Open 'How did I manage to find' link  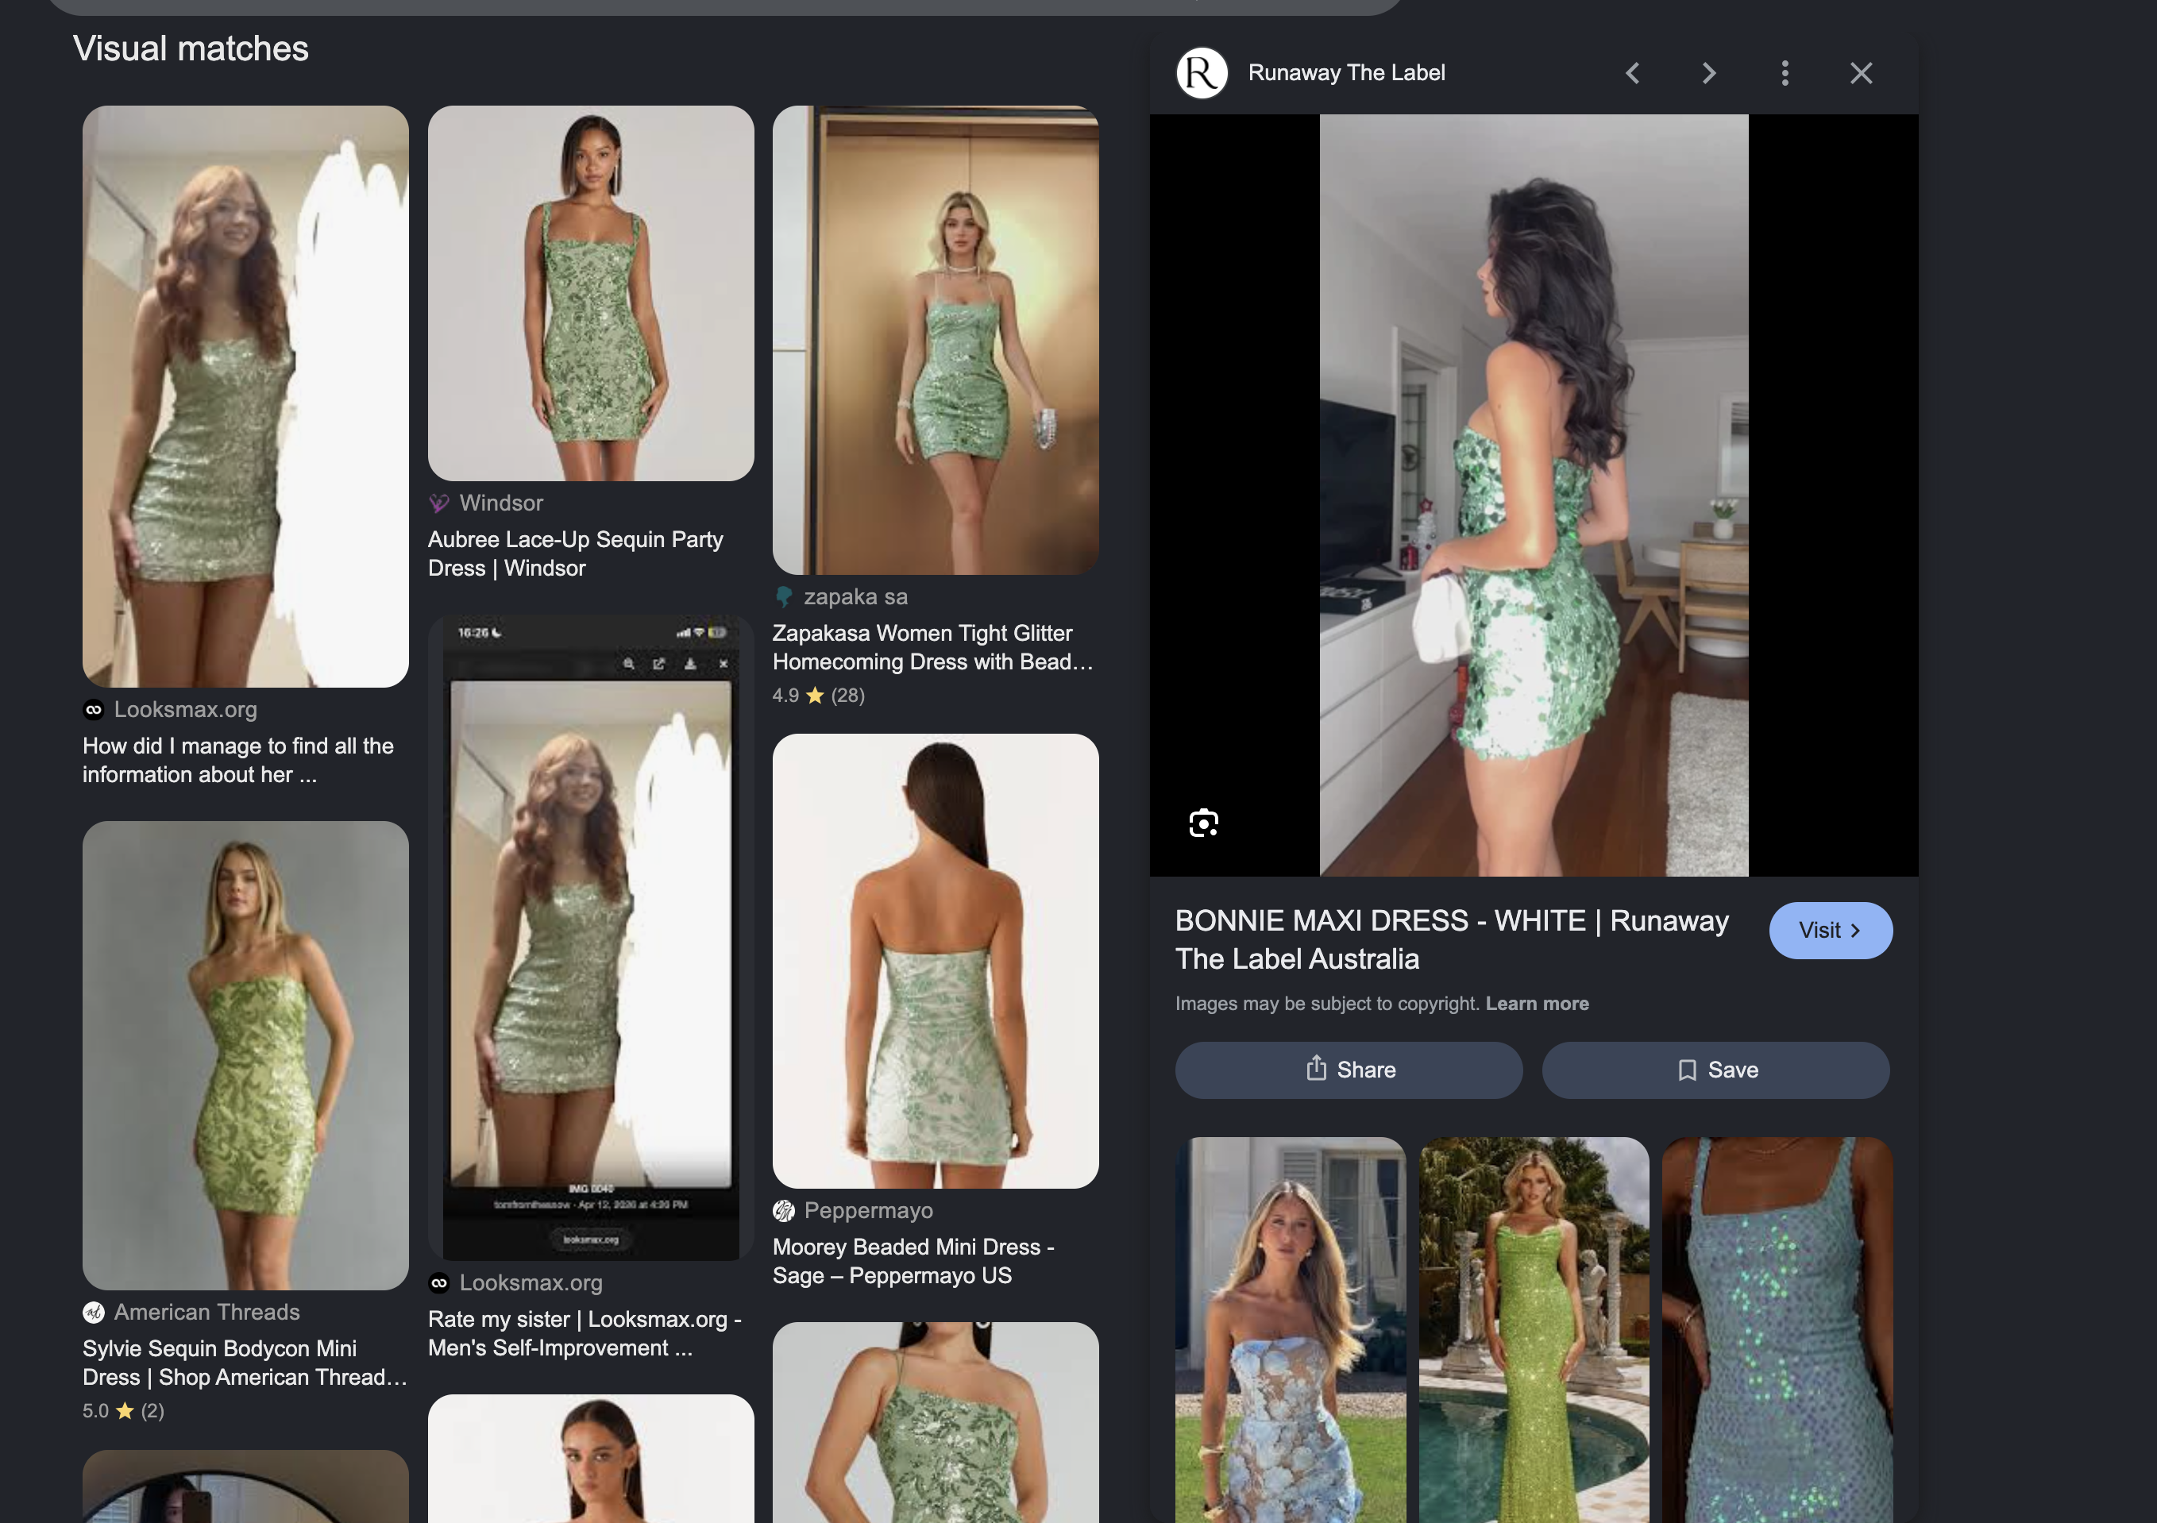click(237, 760)
